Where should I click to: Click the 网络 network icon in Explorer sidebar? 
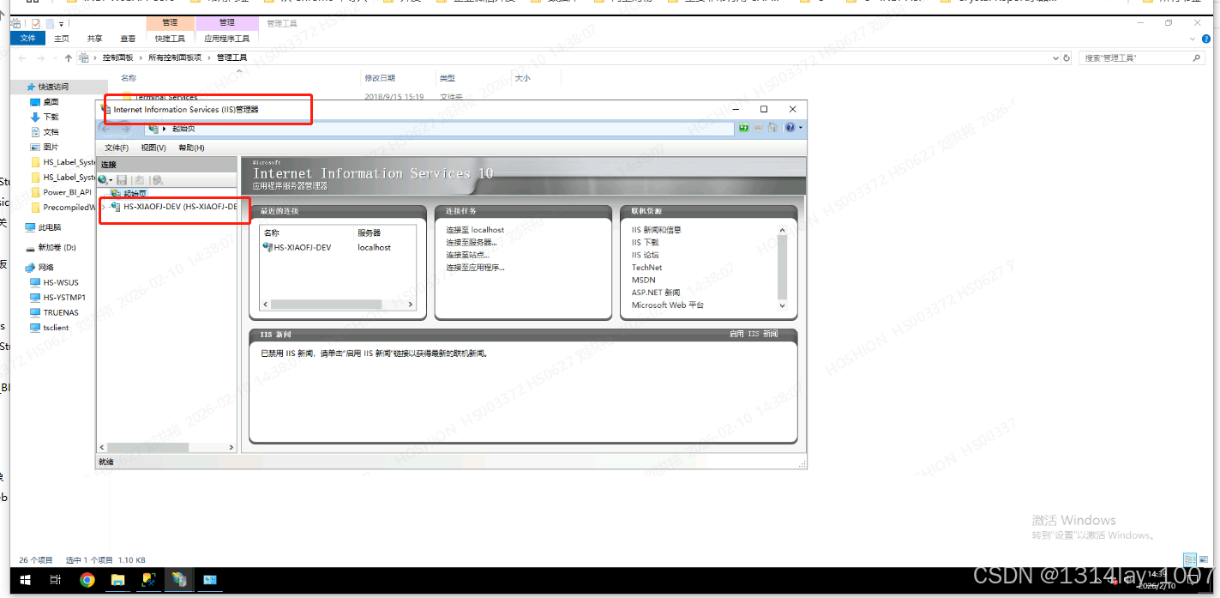coord(30,268)
